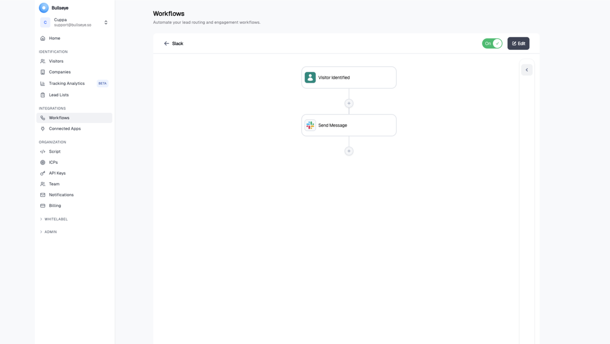Screen dimensions: 610x344
Task: Click the Slack logo on Send Message node
Action: pyautogui.click(x=310, y=125)
